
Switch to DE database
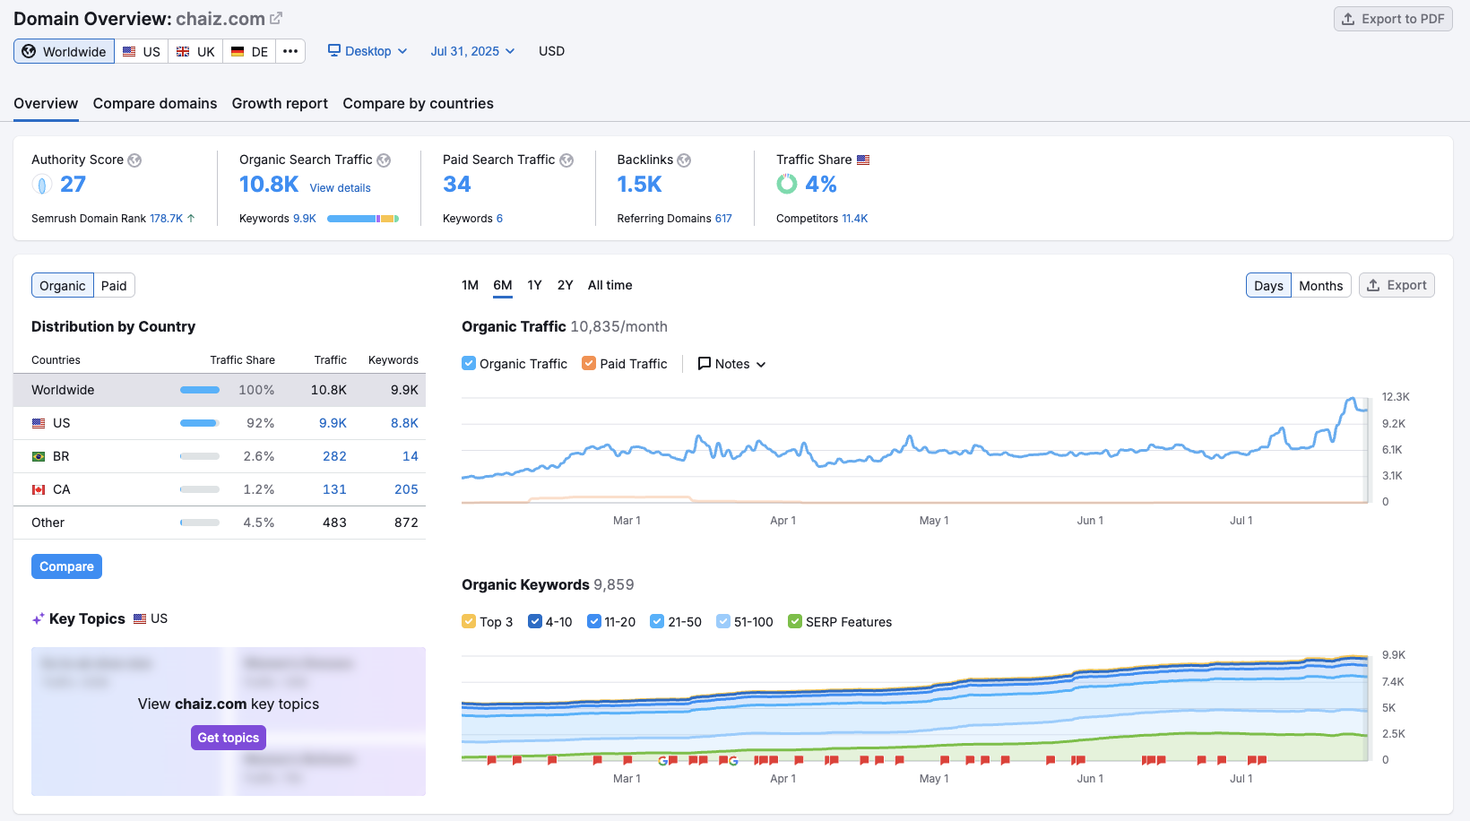click(x=249, y=51)
